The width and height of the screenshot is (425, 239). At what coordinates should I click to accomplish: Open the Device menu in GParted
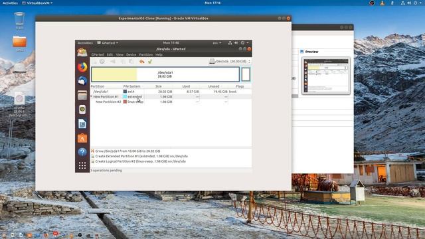pos(131,54)
